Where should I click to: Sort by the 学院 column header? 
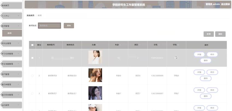176,45
